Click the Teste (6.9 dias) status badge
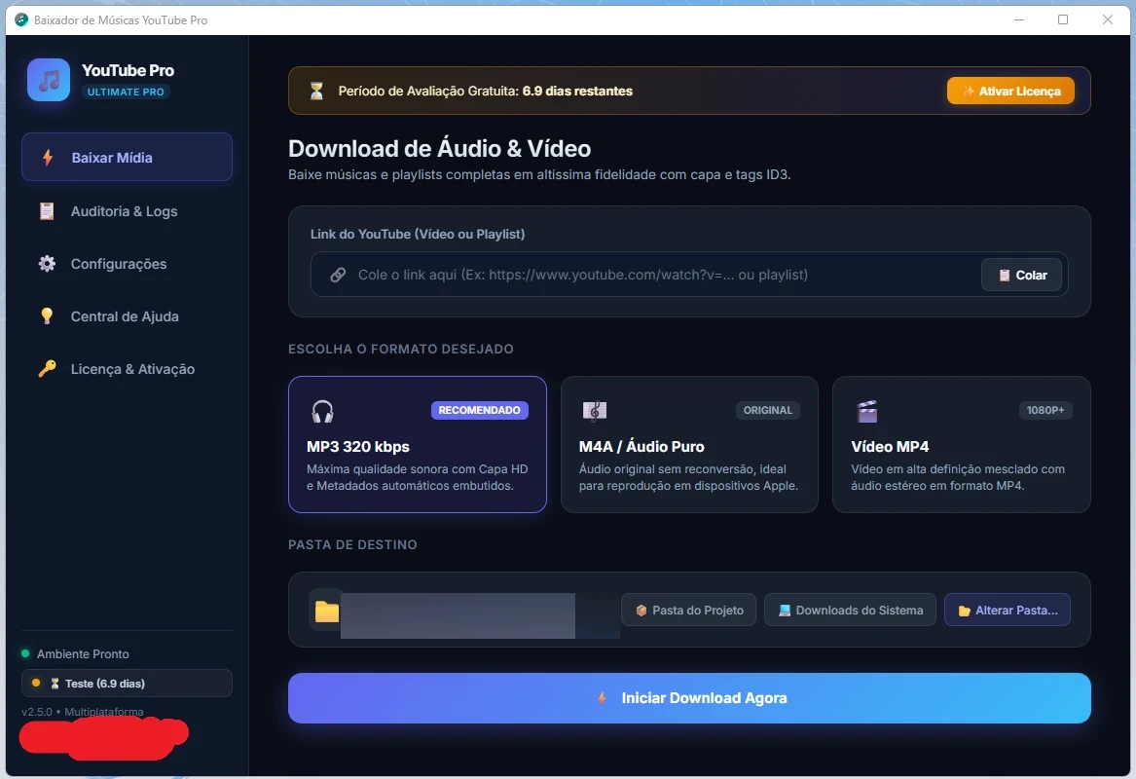The image size is (1136, 779). (127, 684)
